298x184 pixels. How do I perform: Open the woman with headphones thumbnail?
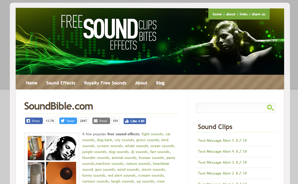coord(61,148)
